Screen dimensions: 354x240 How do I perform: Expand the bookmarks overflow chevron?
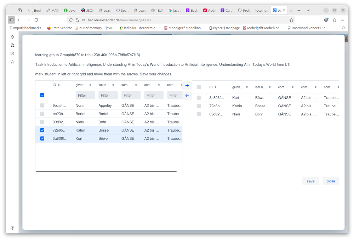click(343, 27)
